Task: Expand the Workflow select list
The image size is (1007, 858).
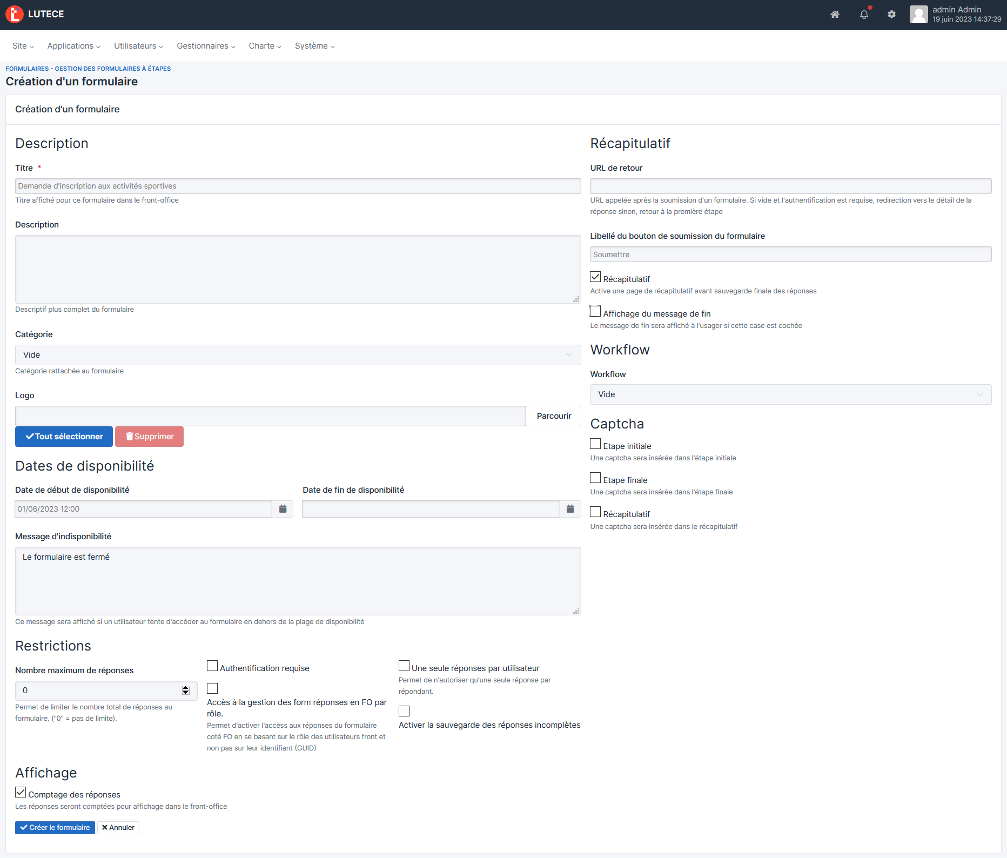Action: pos(790,394)
